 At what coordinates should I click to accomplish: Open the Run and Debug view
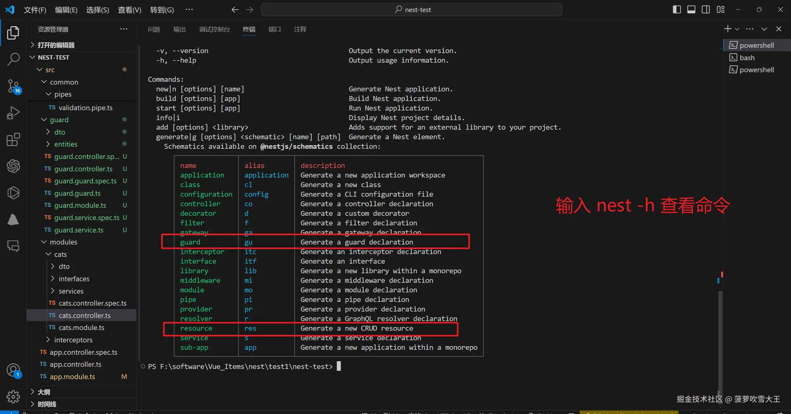pos(13,113)
